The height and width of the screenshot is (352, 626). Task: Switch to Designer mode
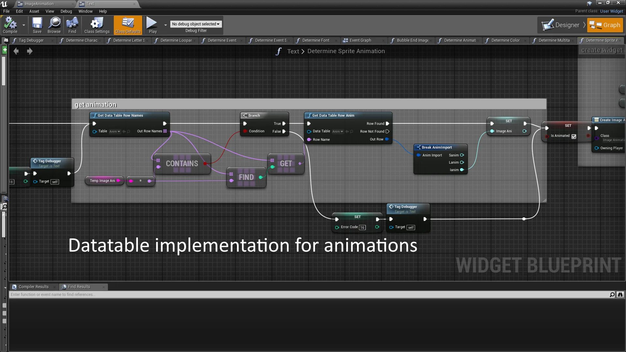[x=562, y=25]
